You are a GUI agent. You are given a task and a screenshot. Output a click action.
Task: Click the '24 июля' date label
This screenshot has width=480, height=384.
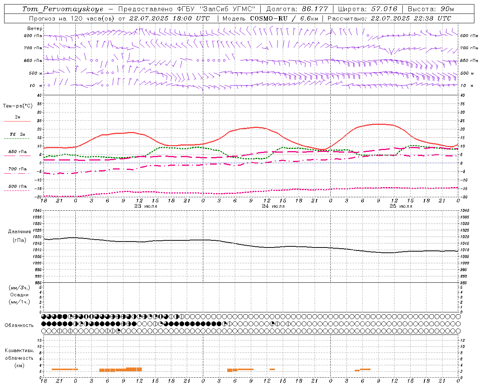(x=273, y=206)
